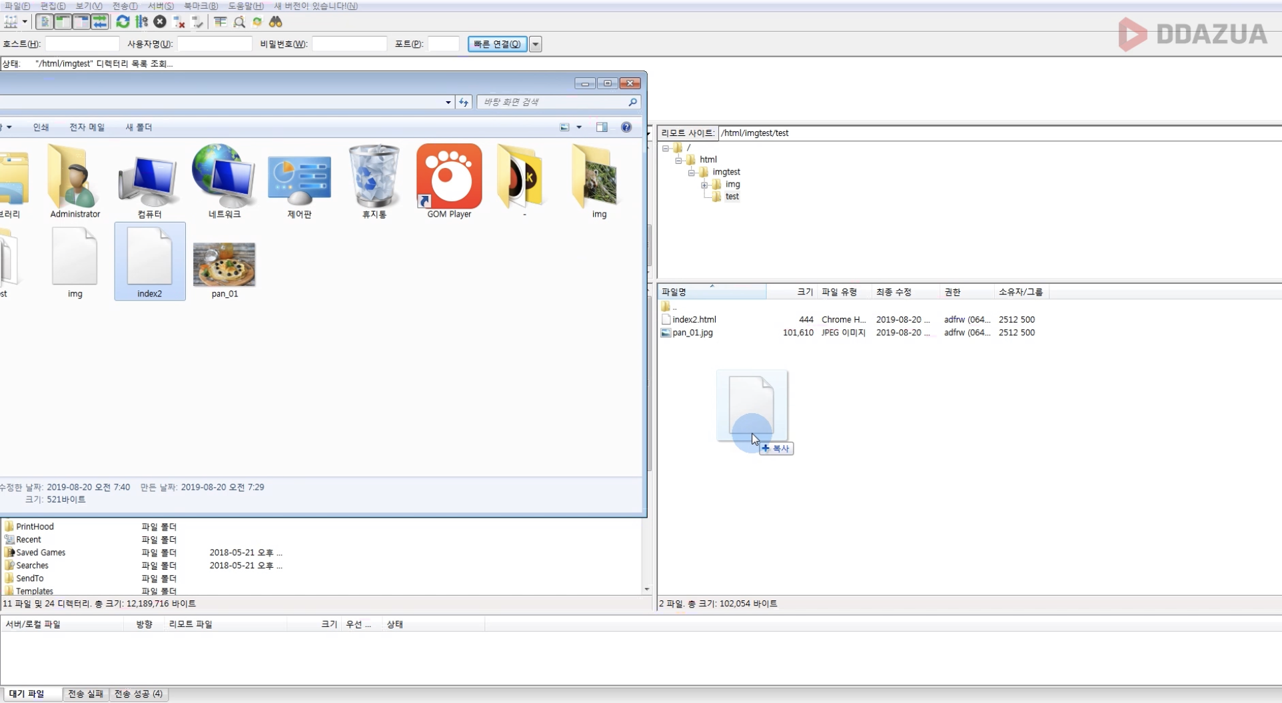Viewport: 1282px width, 703px height.
Task: Focus the 바탕 화면 검색 search box
Action: click(553, 102)
